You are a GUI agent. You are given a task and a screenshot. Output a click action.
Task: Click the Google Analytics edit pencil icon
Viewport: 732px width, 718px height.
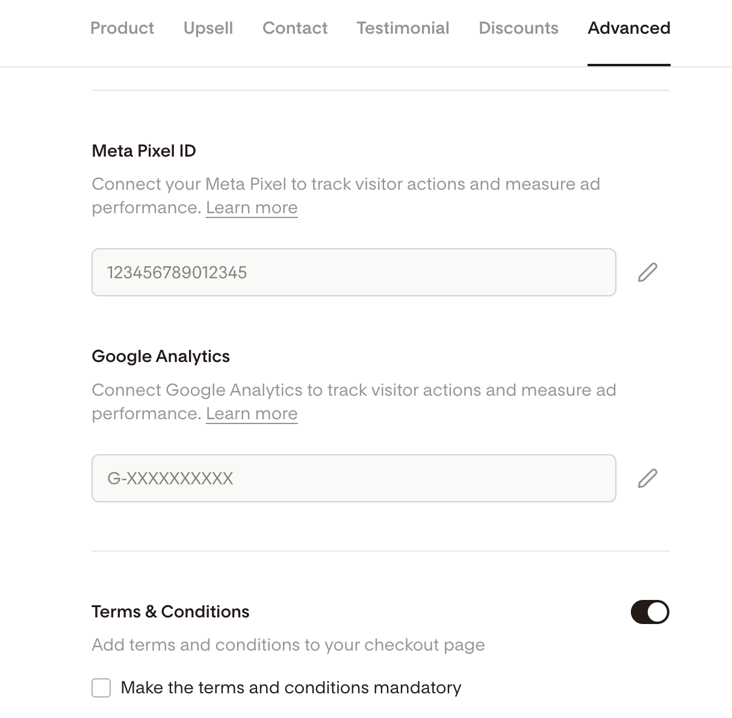click(x=647, y=478)
